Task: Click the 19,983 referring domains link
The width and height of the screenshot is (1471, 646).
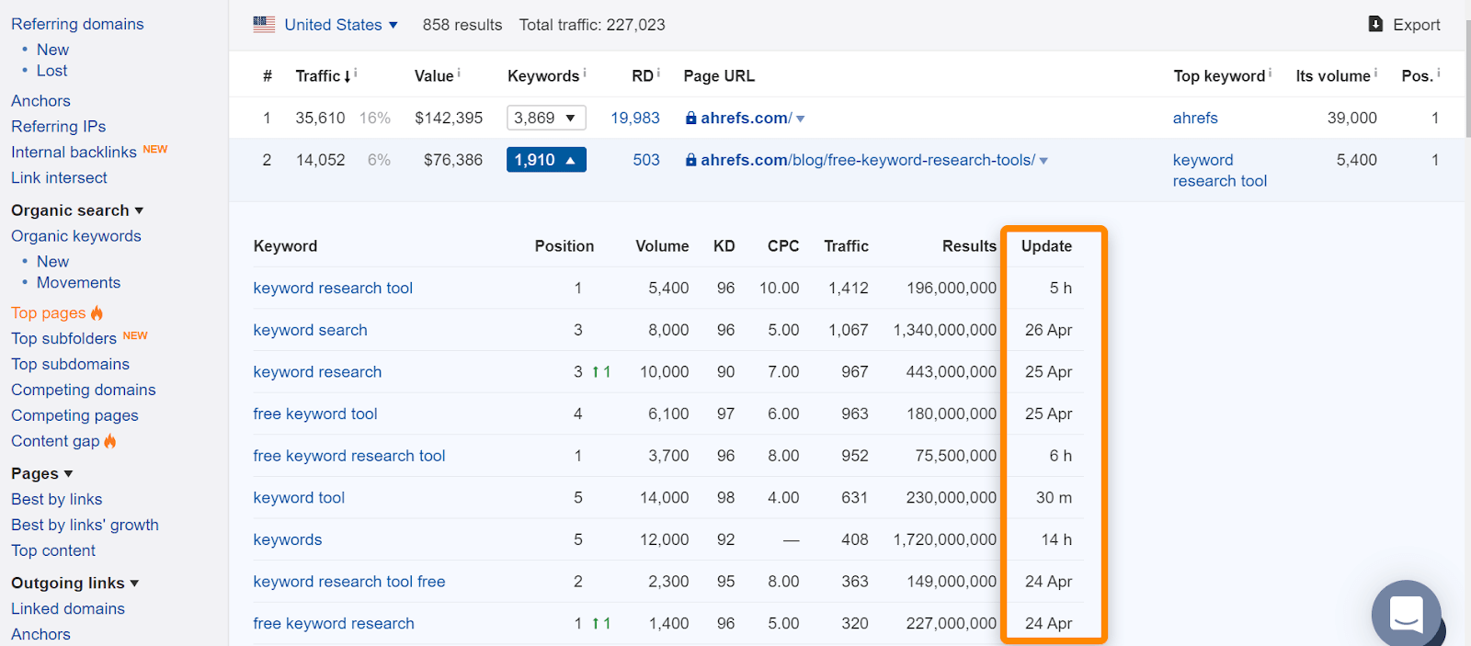Action: (x=635, y=118)
